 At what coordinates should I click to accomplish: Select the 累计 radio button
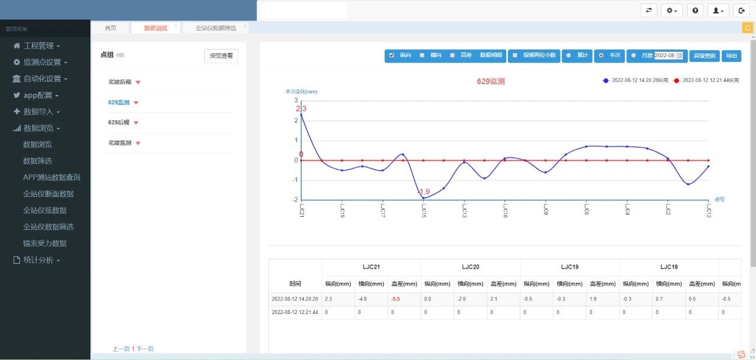[x=569, y=55]
